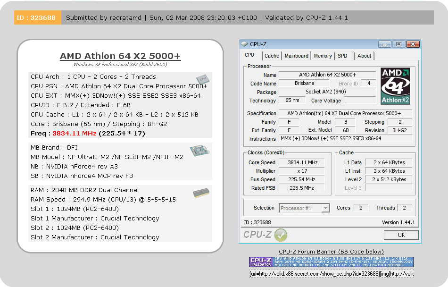
Task: Click the OK button
Action: click(401, 235)
